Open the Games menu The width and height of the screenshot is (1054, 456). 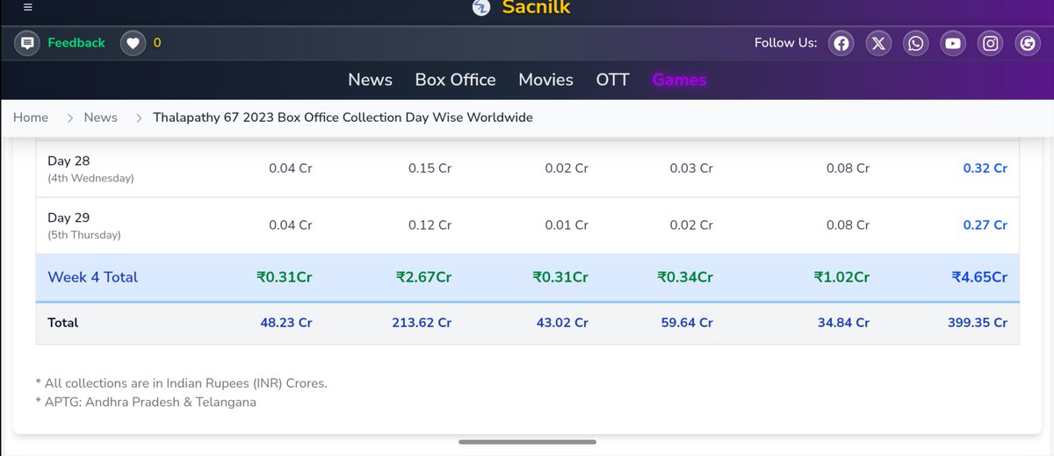(x=679, y=80)
